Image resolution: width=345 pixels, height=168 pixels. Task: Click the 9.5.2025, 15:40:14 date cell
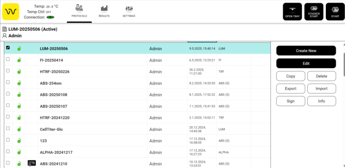click(x=202, y=49)
